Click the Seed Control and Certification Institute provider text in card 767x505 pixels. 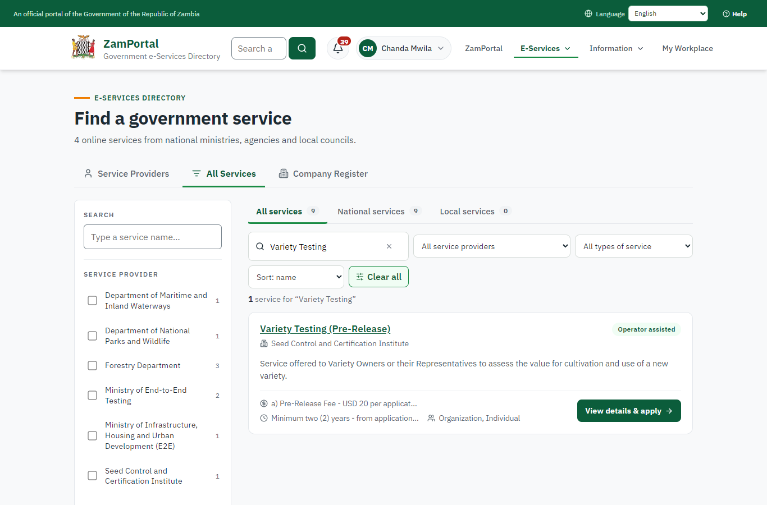click(x=340, y=343)
